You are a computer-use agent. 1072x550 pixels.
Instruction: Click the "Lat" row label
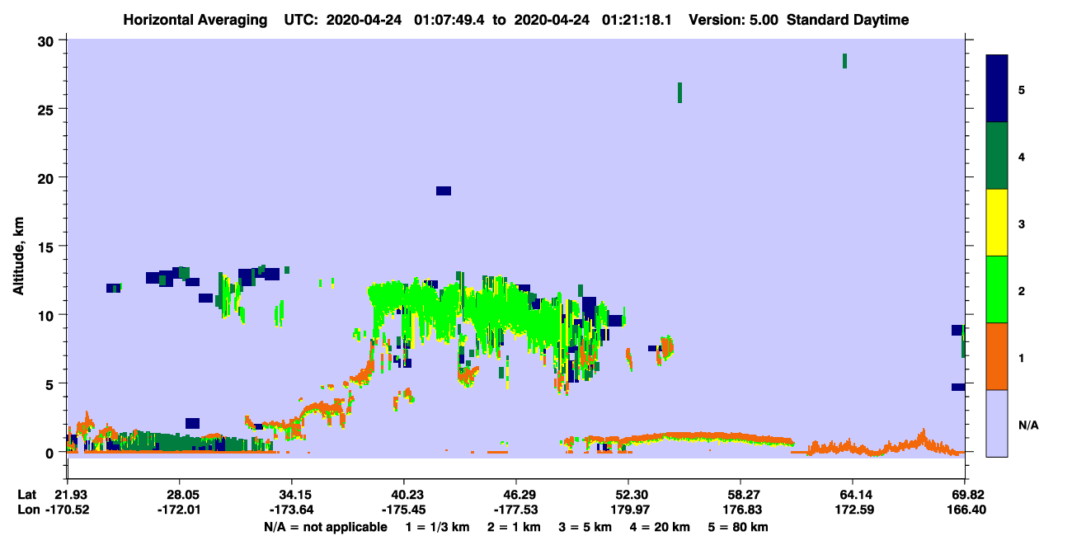26,495
